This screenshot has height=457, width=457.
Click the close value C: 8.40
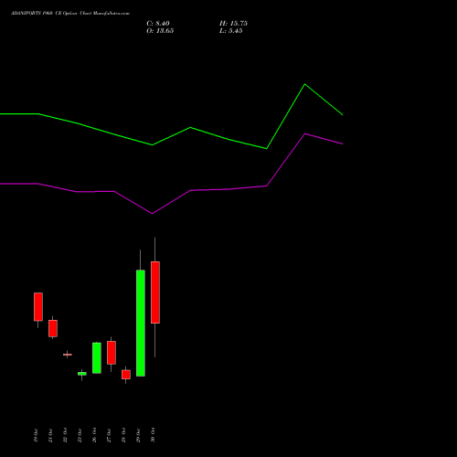coord(158,24)
